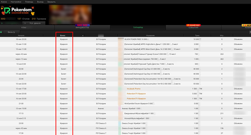This screenshot has height=135, width=251.
Task: Open PokerdomTV Фриролл on 16 ноя
Action: (136, 99)
